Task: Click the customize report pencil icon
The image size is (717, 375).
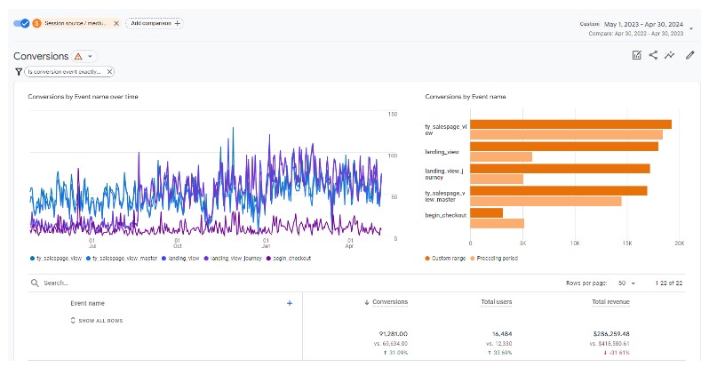Action: tap(690, 55)
